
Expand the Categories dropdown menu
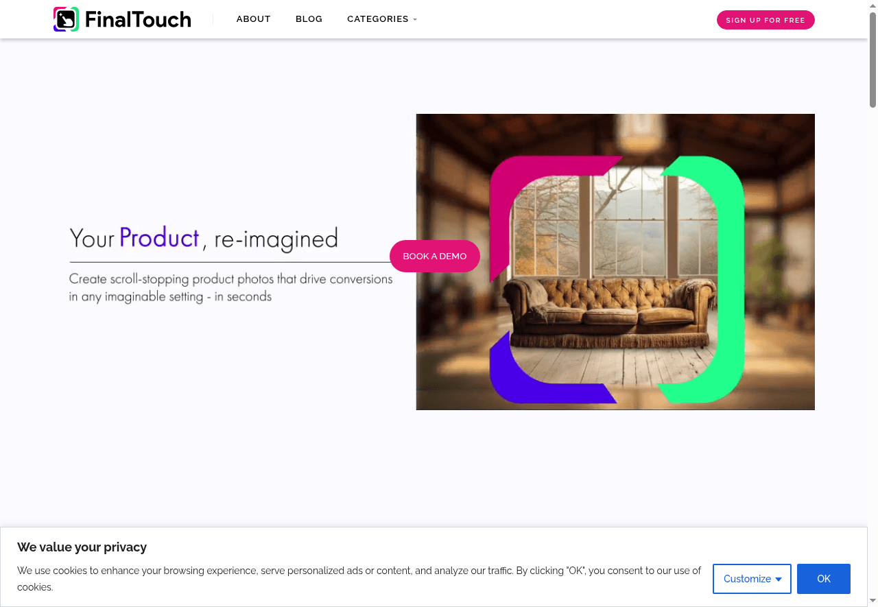click(382, 19)
